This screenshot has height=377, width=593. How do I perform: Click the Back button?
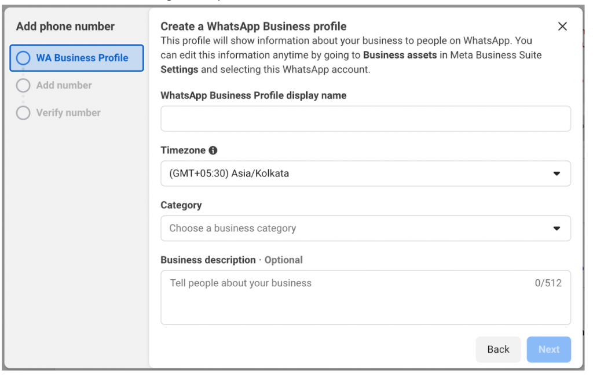click(498, 349)
